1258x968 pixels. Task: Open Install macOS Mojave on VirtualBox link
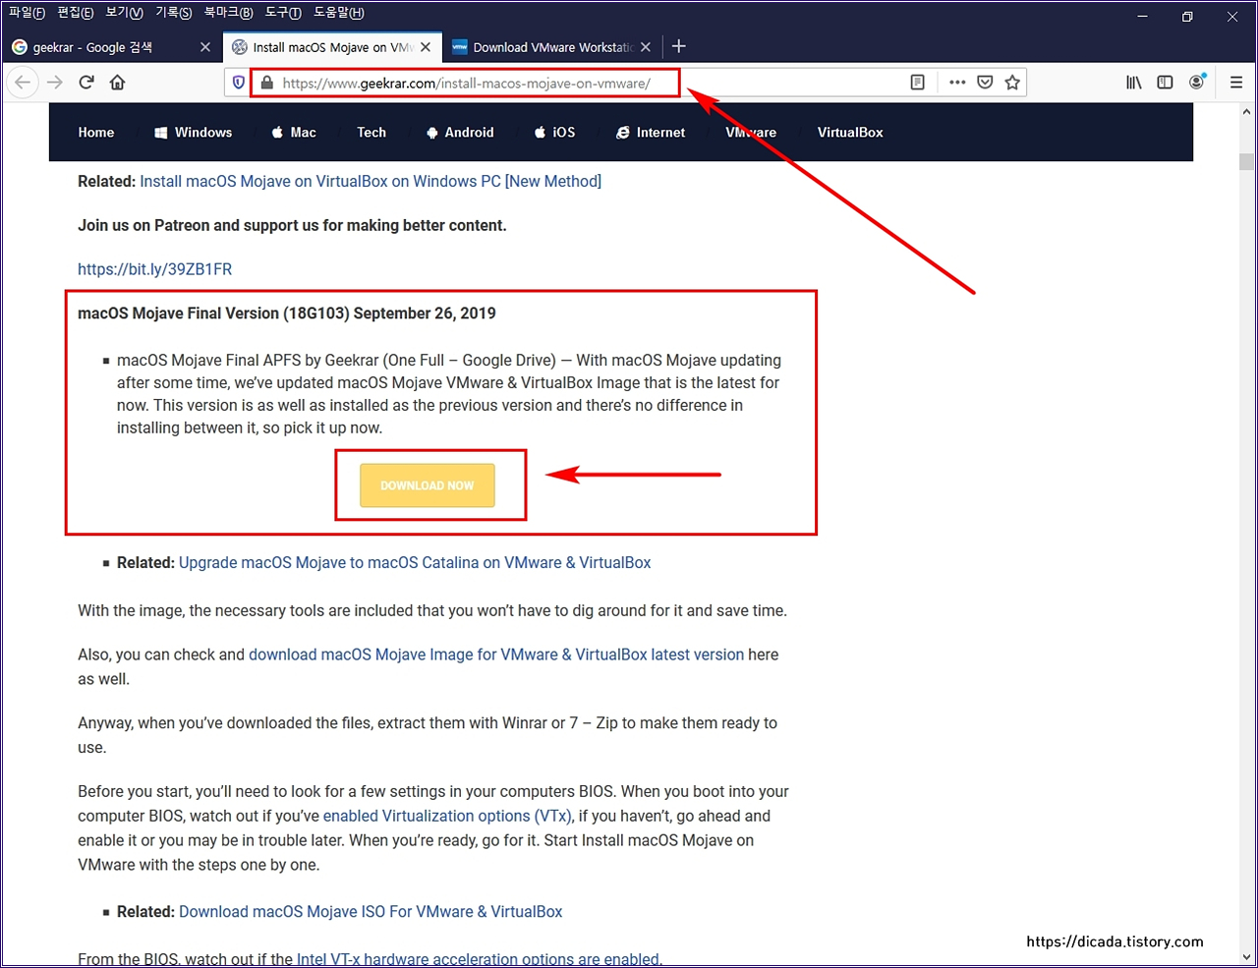(x=371, y=182)
